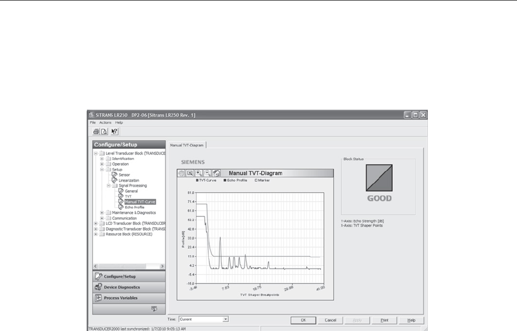Click the Cancel button

[330, 320]
